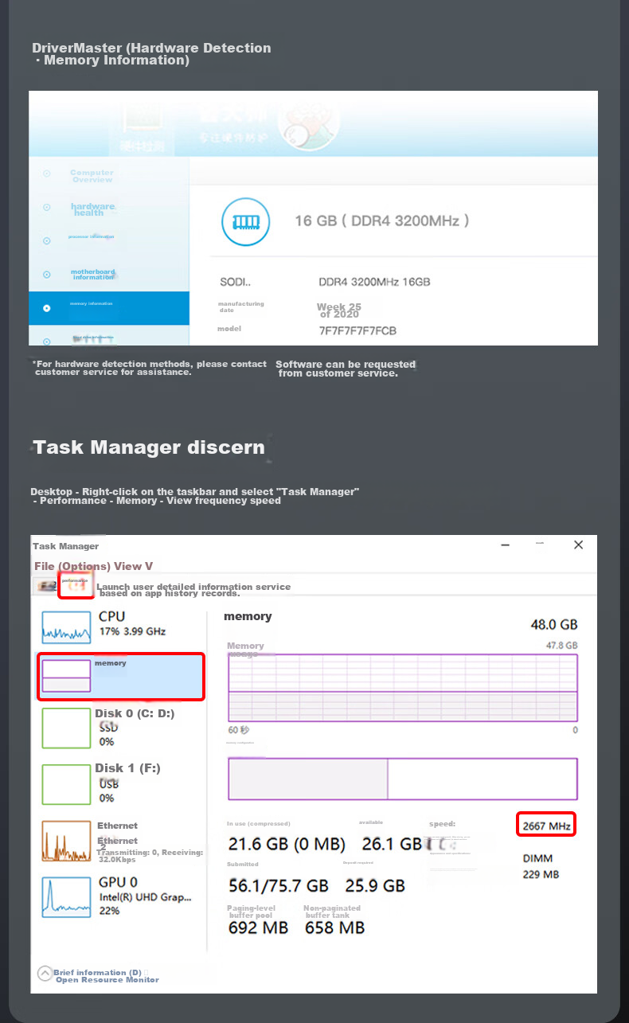Screen dimensions: 629x1023
Task: Click the "16 GB ( DDR4 3200MHz )" heading
Action: click(381, 221)
